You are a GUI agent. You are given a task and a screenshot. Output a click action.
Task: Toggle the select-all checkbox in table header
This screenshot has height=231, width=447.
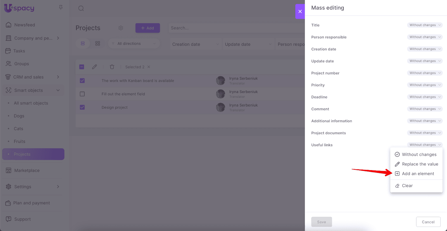click(82, 67)
